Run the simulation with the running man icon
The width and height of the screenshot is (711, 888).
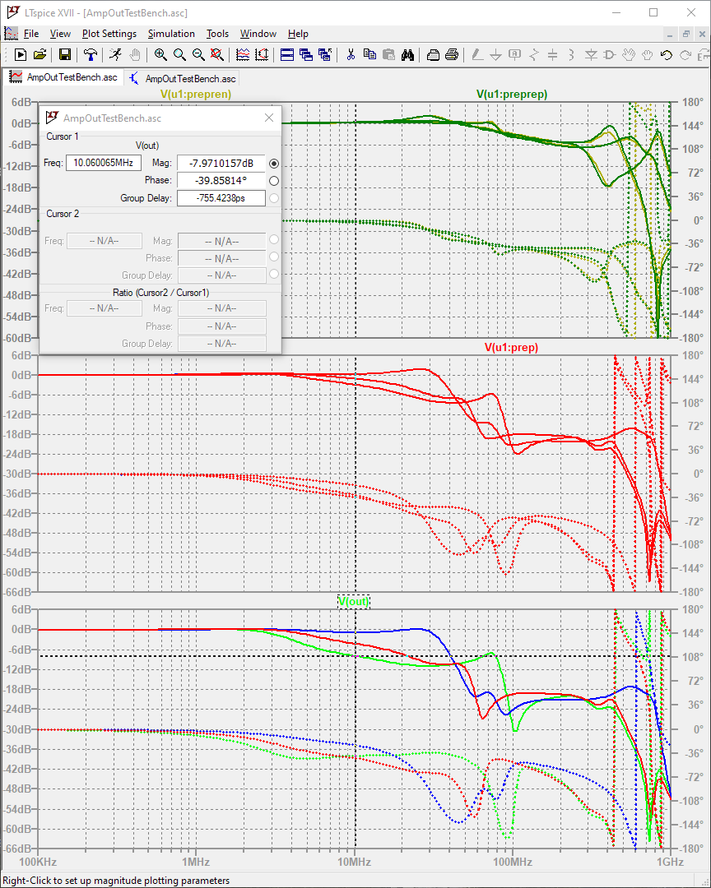tap(116, 55)
